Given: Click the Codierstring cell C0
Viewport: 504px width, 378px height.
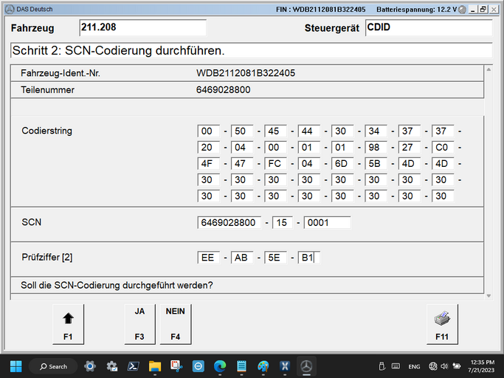Looking at the screenshot, I should tap(443, 148).
